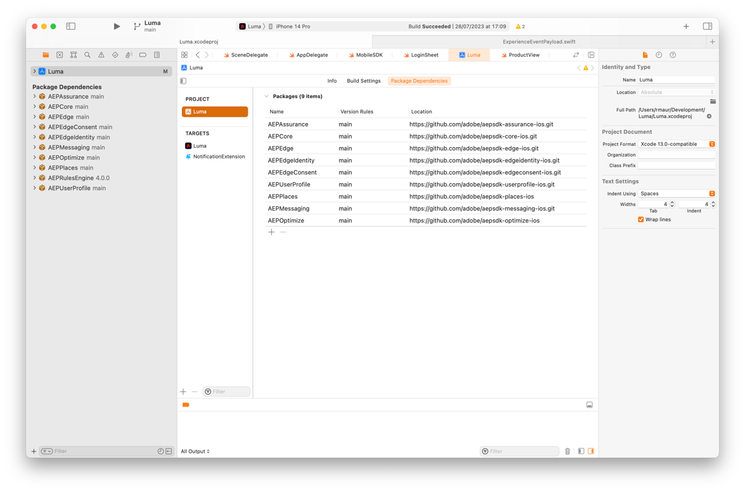Viewport: 745px width, 492px height.
Task: Open the Breakpoint navigator
Action: click(142, 55)
